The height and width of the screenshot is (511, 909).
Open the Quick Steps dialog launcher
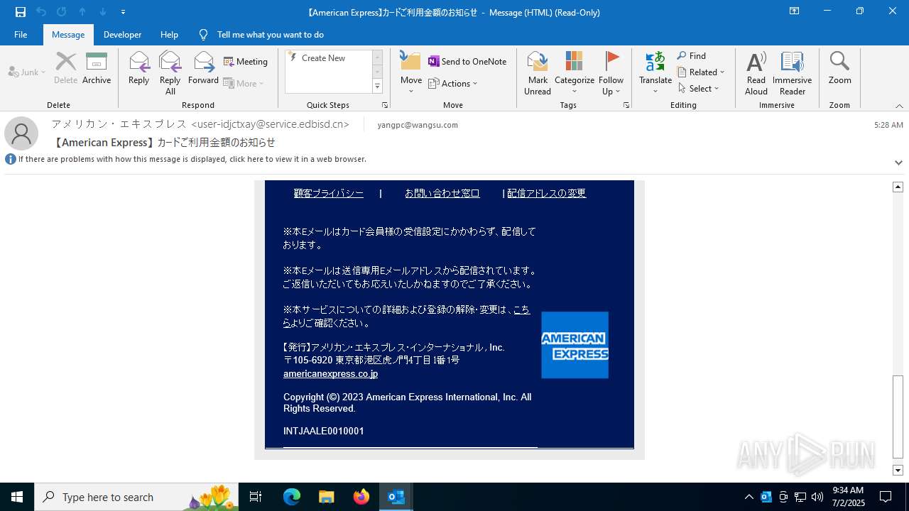tap(385, 105)
